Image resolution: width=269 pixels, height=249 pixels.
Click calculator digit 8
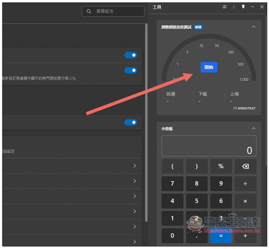[197, 184]
